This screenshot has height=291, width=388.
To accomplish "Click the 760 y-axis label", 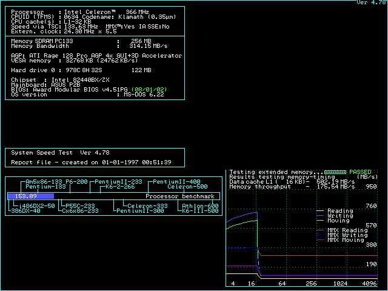I will [x=372, y=206].
